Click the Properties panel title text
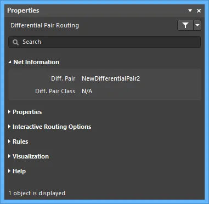Screen dimensions: 209x204 click(x=23, y=10)
